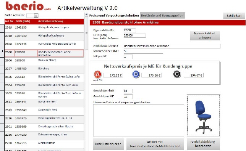Select the Preise und Verpackungseinheiten tab
246x151 pixels.
click(x=114, y=16)
